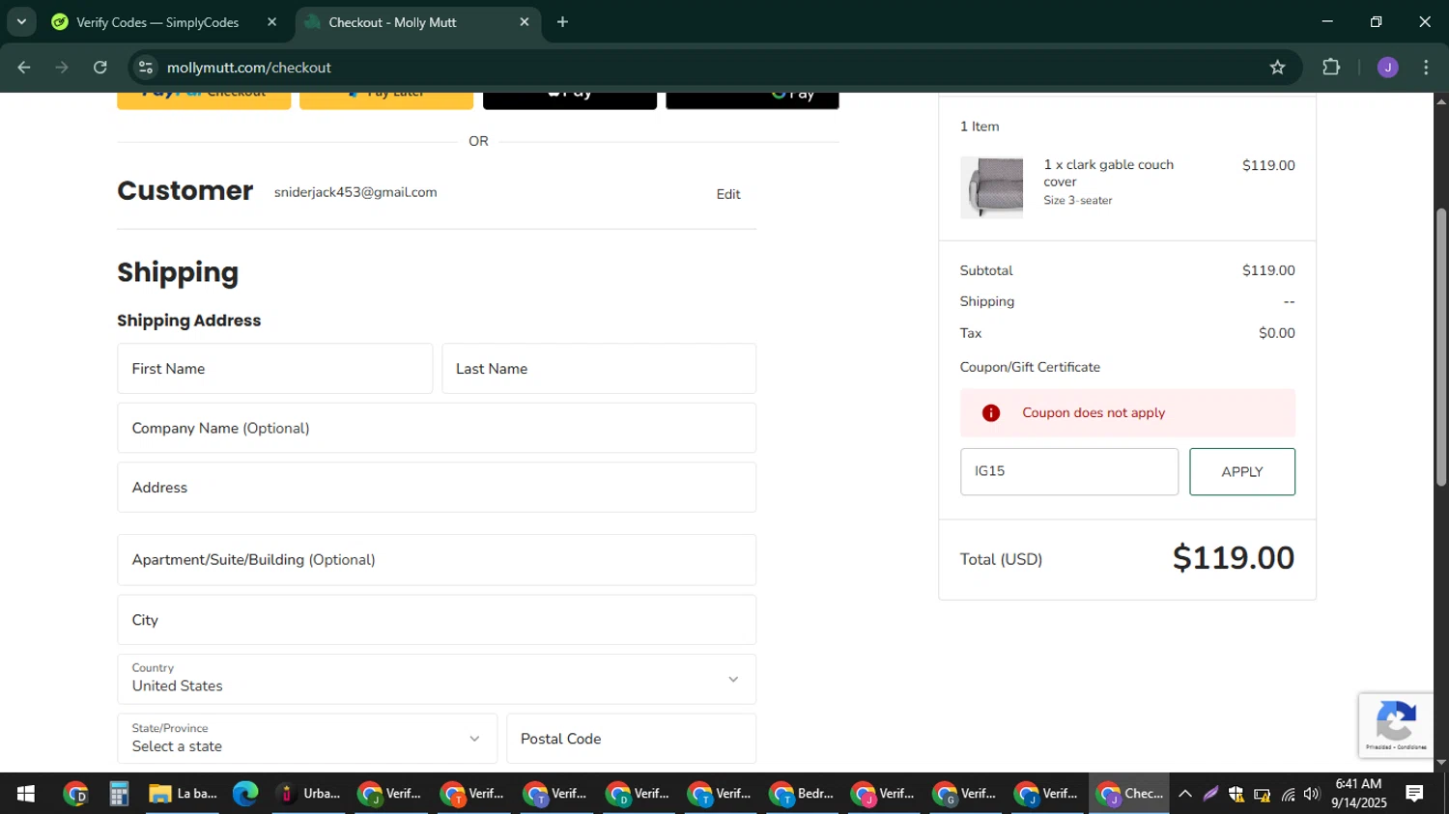Open network Wi-Fi tray icon

click(1288, 794)
